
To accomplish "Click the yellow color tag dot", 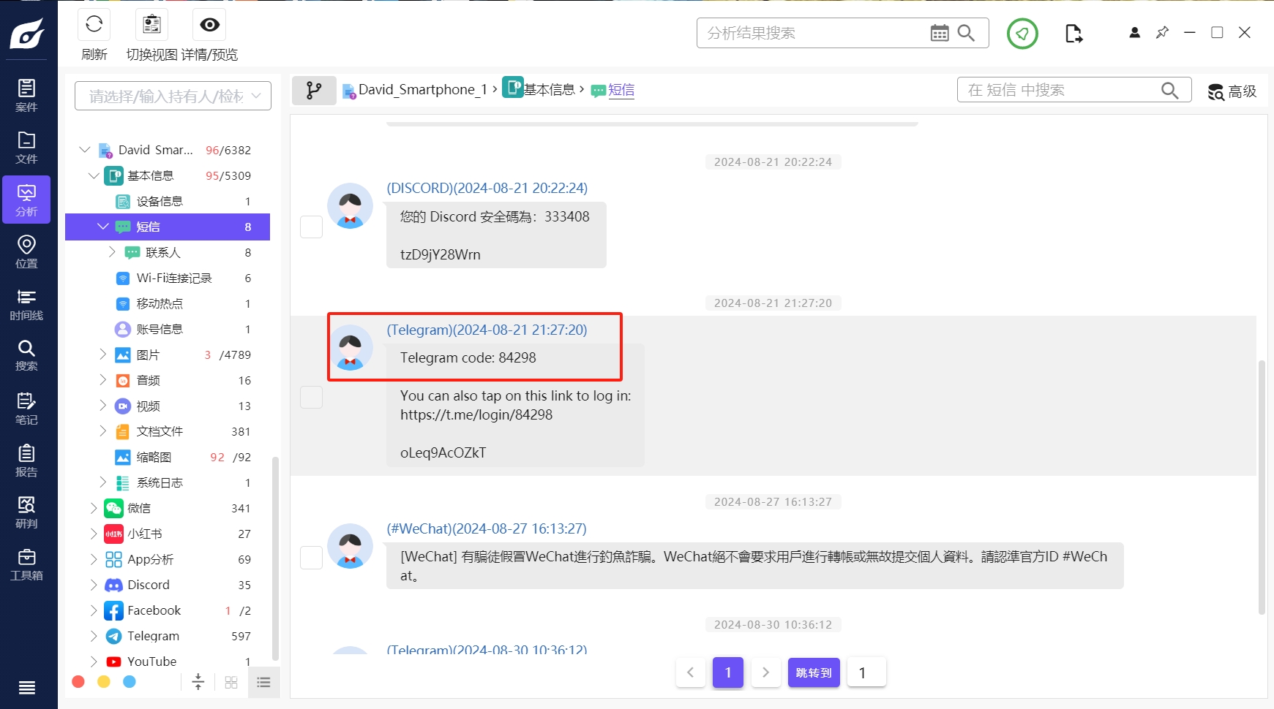I will pyautogui.click(x=104, y=681).
